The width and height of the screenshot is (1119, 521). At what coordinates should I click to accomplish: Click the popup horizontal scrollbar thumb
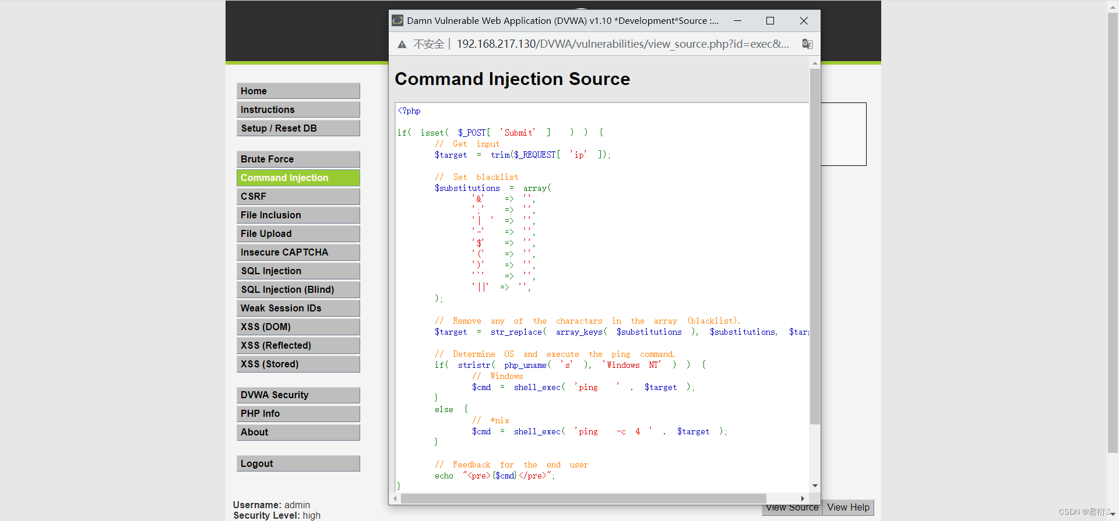click(583, 498)
